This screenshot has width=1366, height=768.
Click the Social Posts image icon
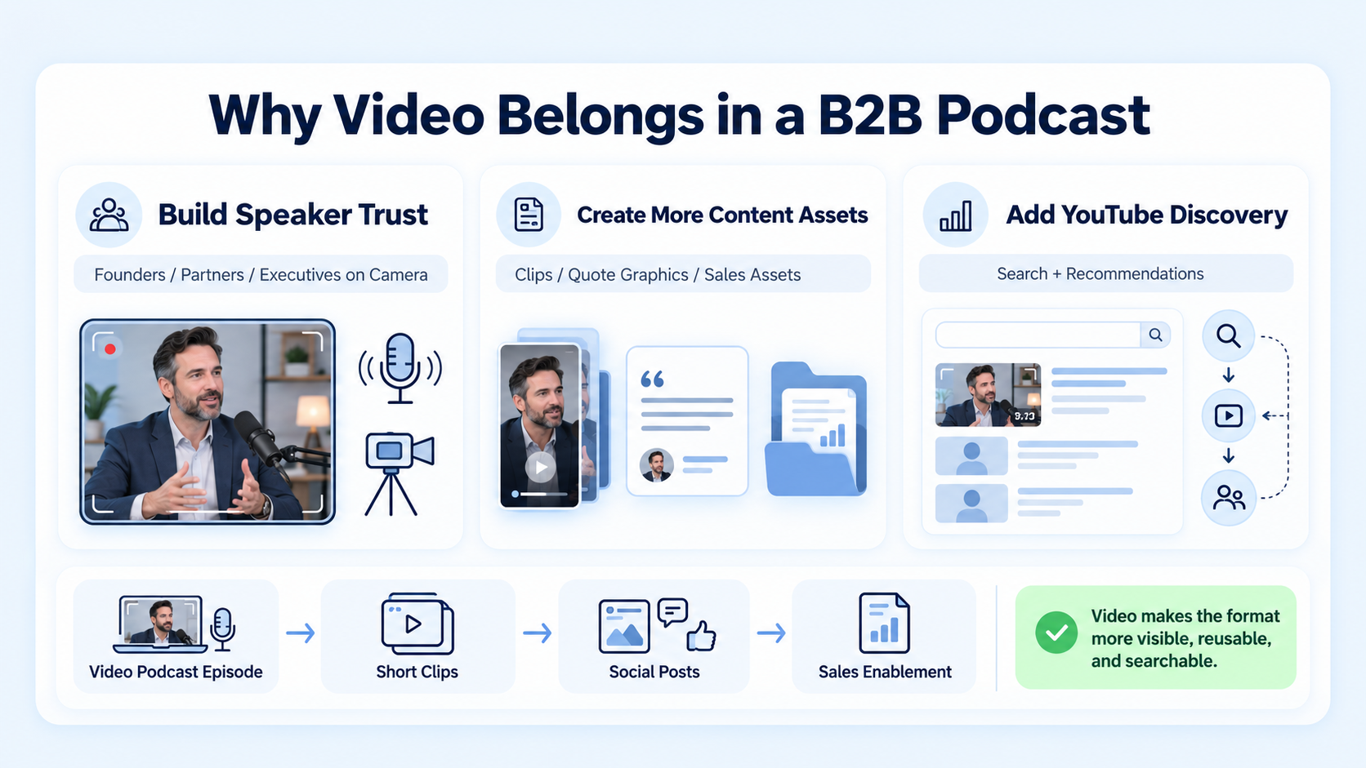[624, 626]
